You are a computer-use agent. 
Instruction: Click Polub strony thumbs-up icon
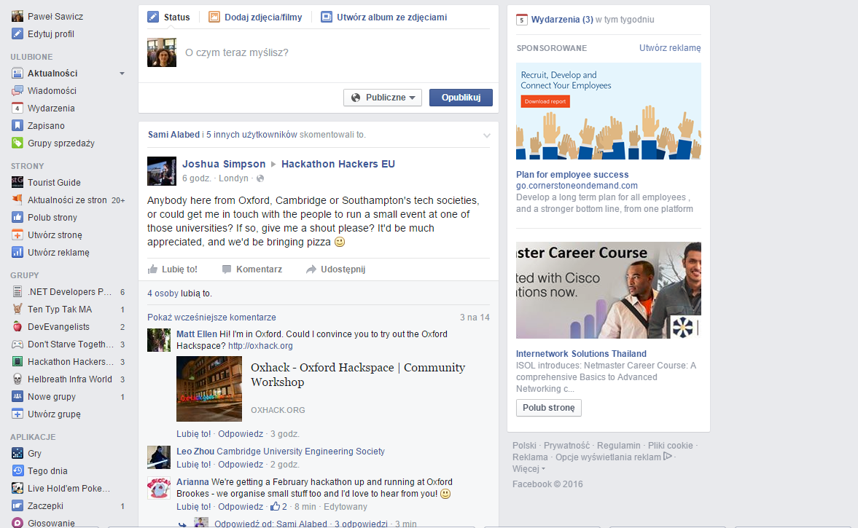pos(17,218)
